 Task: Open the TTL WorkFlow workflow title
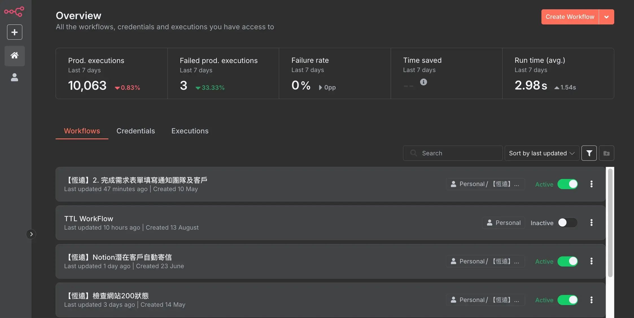coord(89,219)
